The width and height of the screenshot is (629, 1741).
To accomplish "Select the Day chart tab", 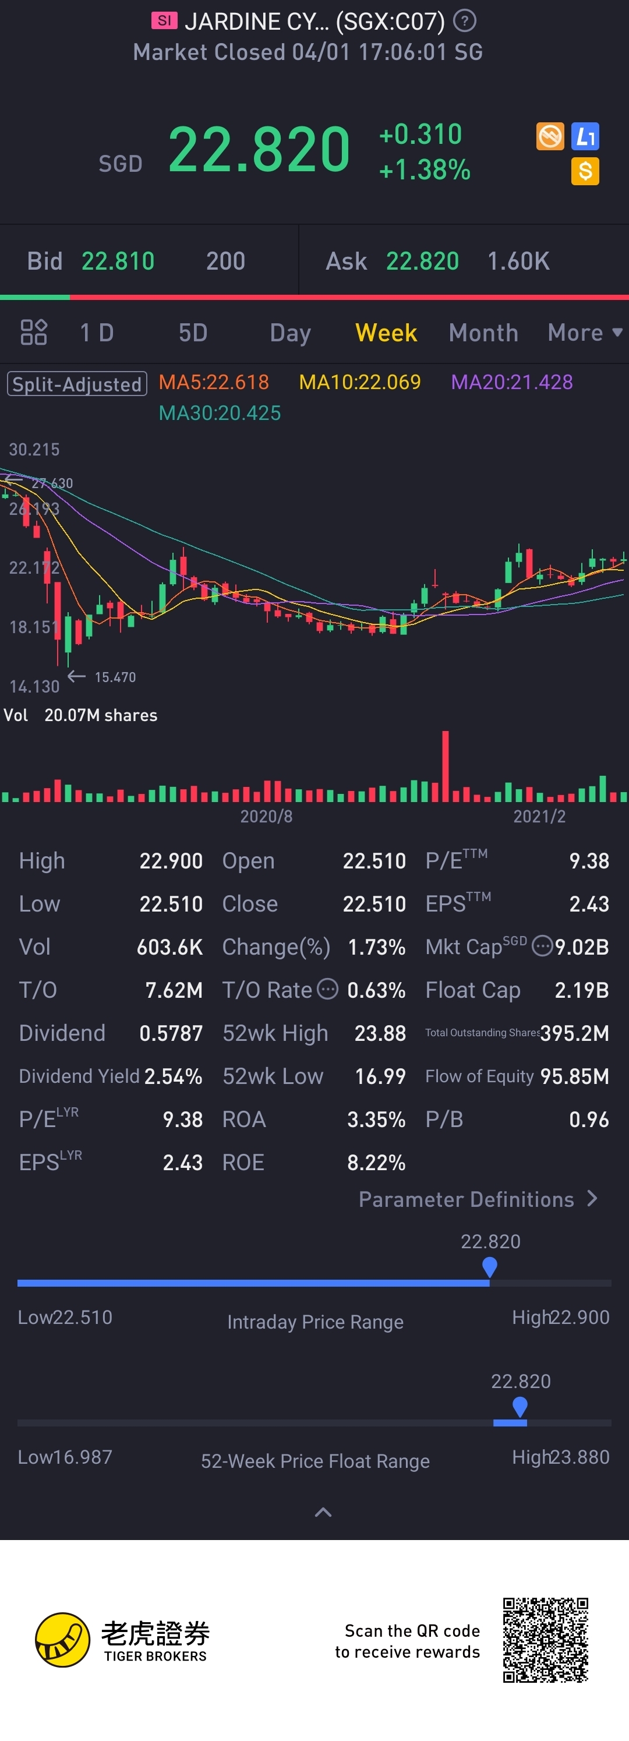I will click(x=291, y=333).
